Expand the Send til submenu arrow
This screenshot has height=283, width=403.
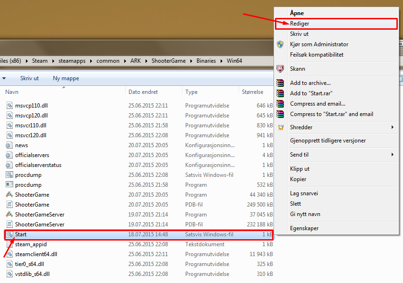click(393, 154)
